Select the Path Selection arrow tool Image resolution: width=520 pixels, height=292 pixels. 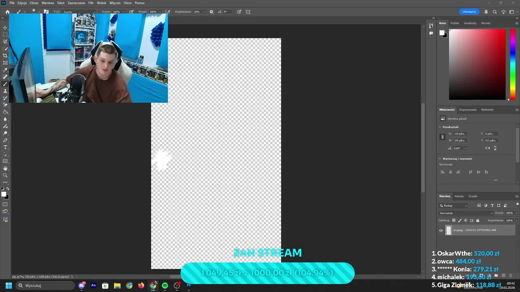click(5, 154)
